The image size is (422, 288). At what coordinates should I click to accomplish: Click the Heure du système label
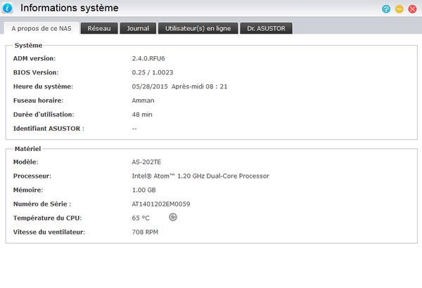(43, 86)
